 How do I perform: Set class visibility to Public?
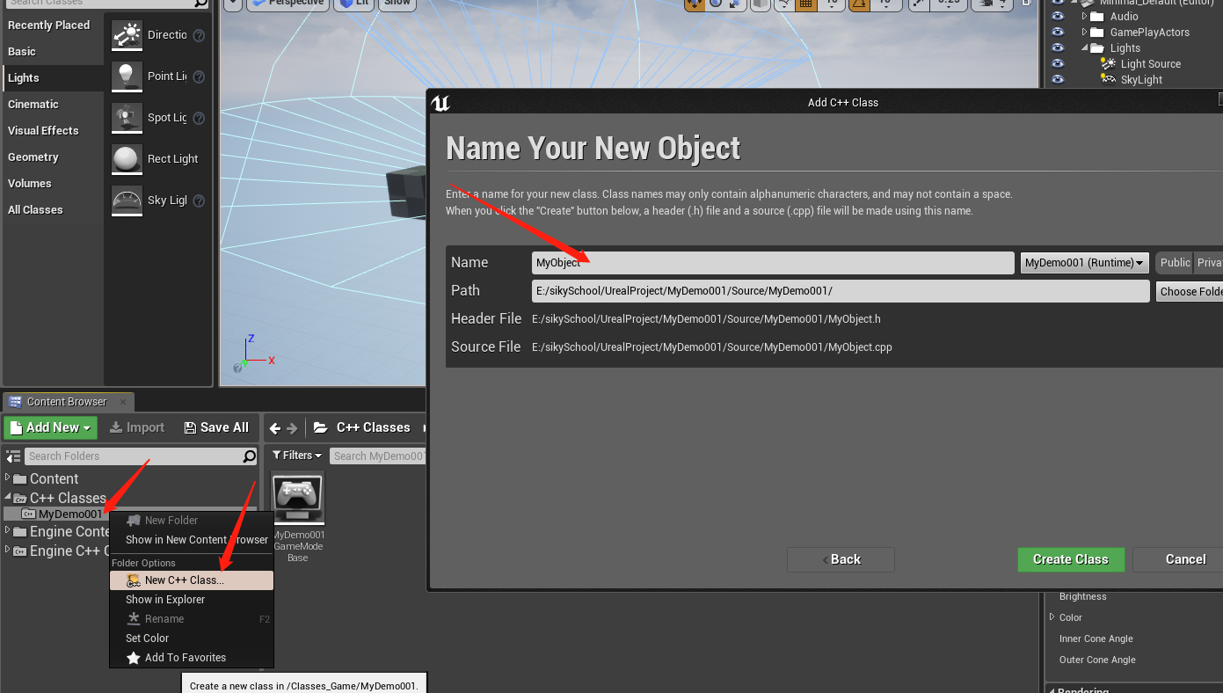click(1174, 263)
